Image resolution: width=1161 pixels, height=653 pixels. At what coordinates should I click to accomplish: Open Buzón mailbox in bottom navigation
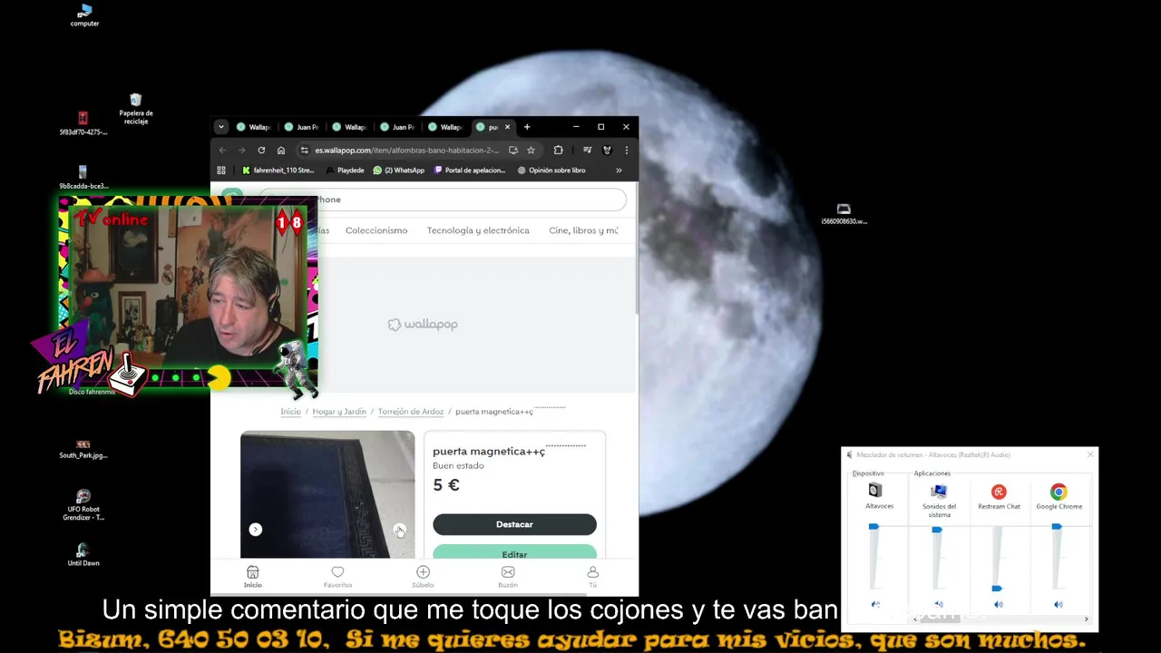(508, 577)
